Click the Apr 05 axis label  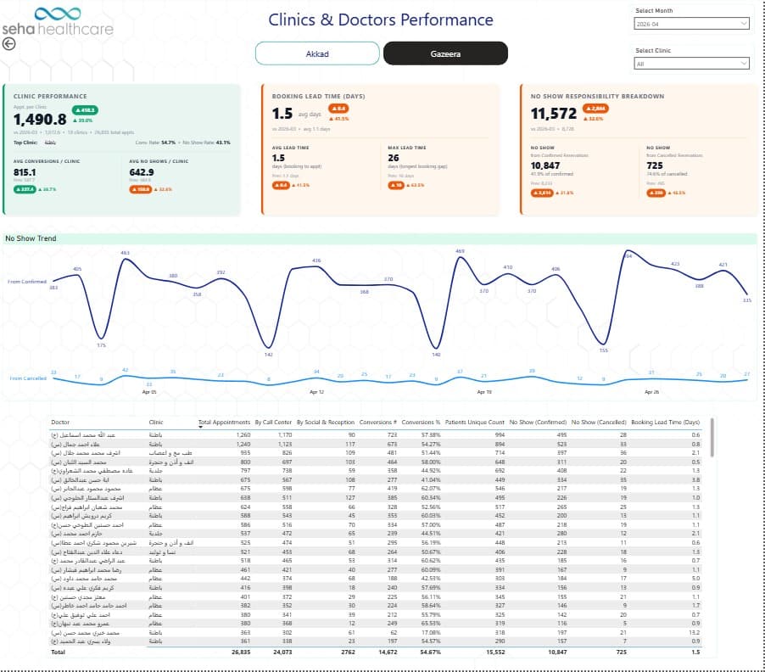[149, 392]
